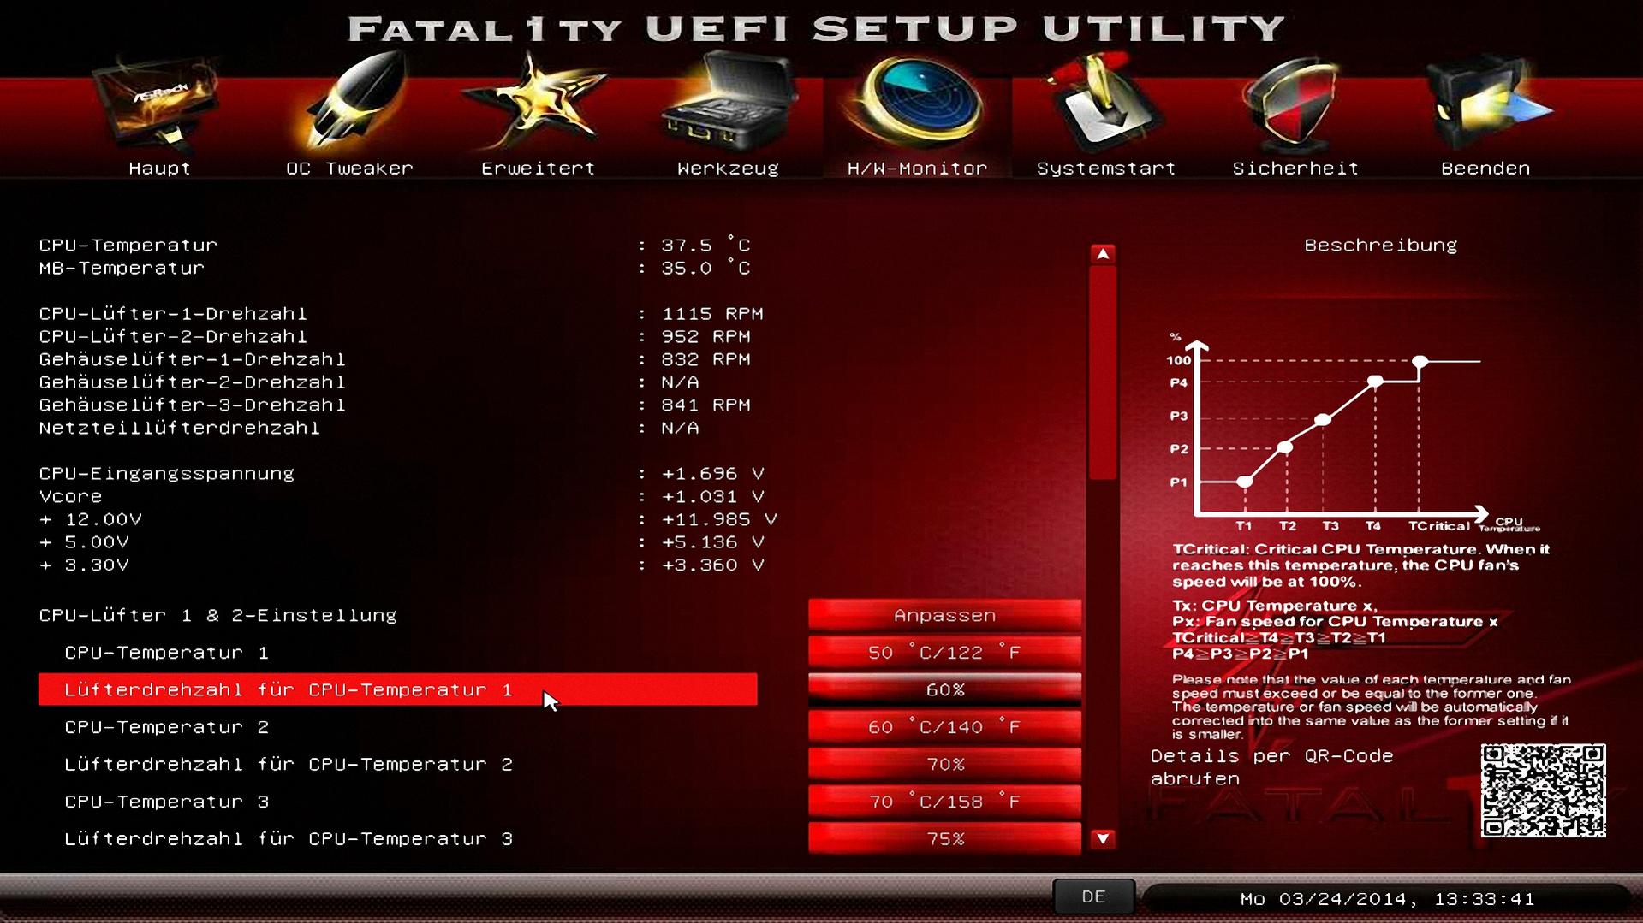
Task: Select the CPU-Temperatur 1 row
Action: point(398,653)
